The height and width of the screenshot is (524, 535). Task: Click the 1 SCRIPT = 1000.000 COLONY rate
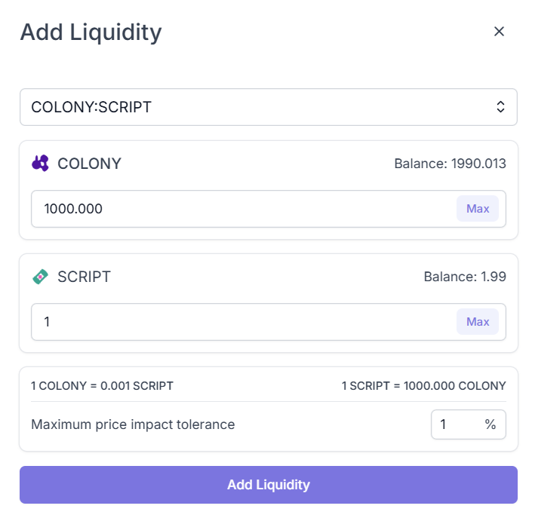click(424, 386)
